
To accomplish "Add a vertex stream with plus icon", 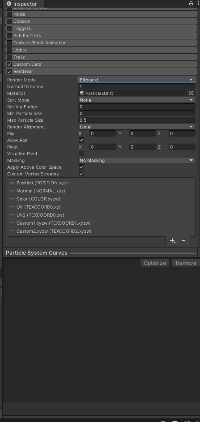I will point(173,240).
